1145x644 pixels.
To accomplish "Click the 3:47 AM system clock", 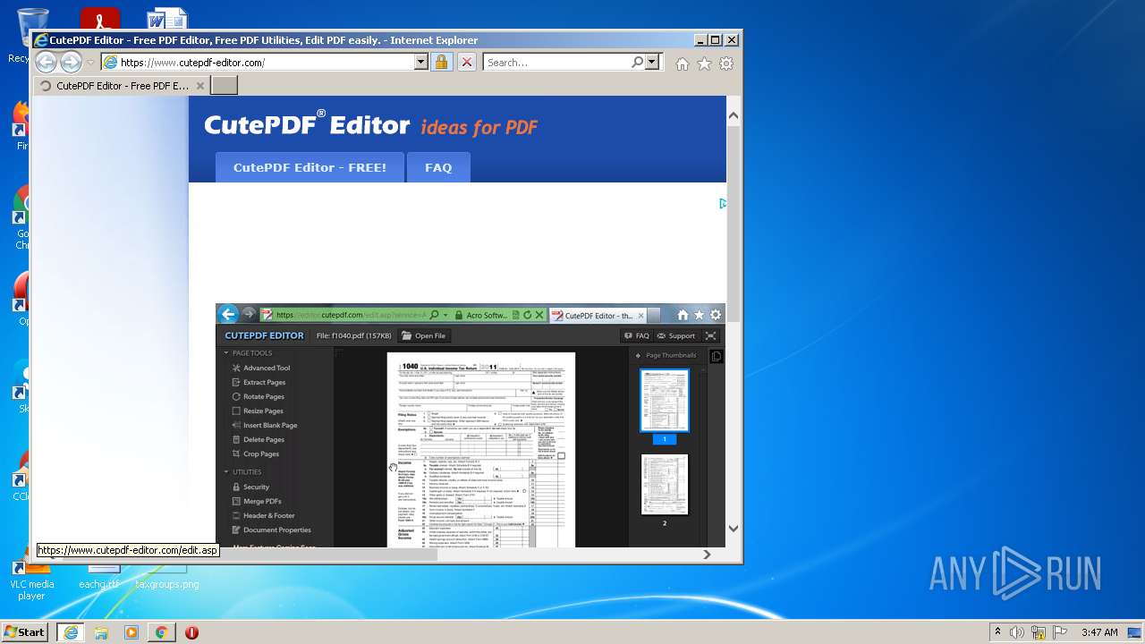I will 1099,632.
